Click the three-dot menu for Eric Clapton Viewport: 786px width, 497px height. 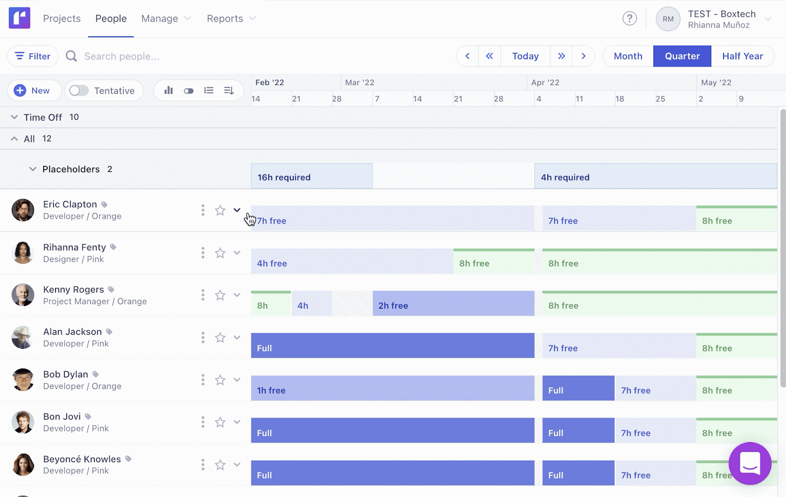click(x=202, y=210)
